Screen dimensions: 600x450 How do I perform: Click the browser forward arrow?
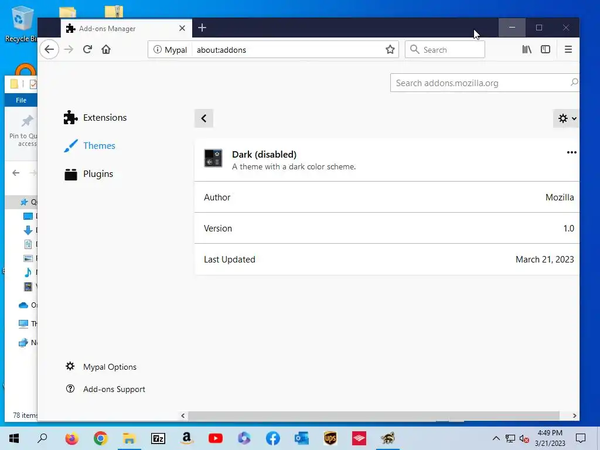(x=69, y=49)
